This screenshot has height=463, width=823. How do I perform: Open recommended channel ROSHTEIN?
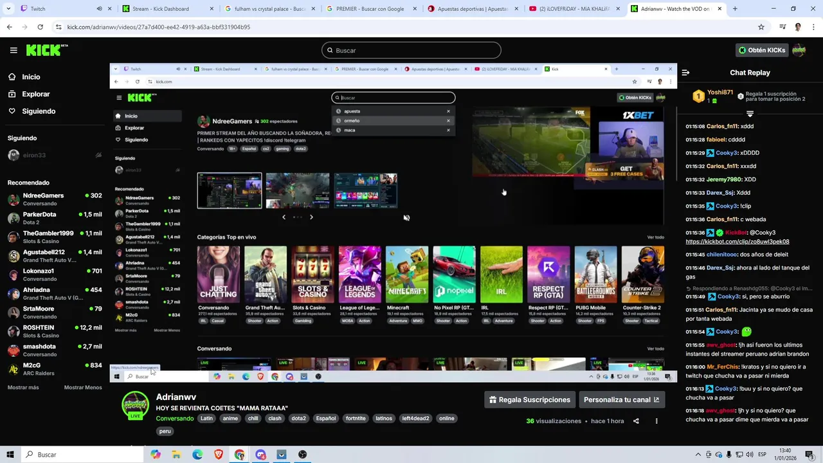55,331
